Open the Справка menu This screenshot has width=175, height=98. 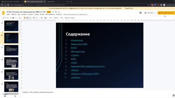[59, 14]
